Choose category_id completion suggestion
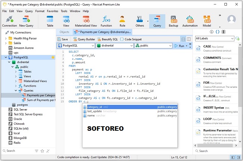Viewport: 243px width, 161px height. (x=130, y=107)
